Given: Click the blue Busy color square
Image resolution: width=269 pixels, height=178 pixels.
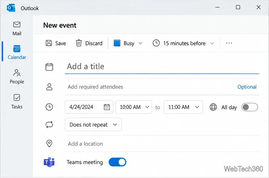Looking at the screenshot, I should [117, 43].
